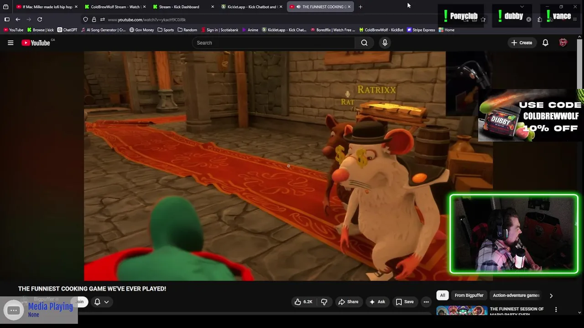Close the Kick Dashboard tab
The height and width of the screenshot is (328, 584).
(213, 7)
